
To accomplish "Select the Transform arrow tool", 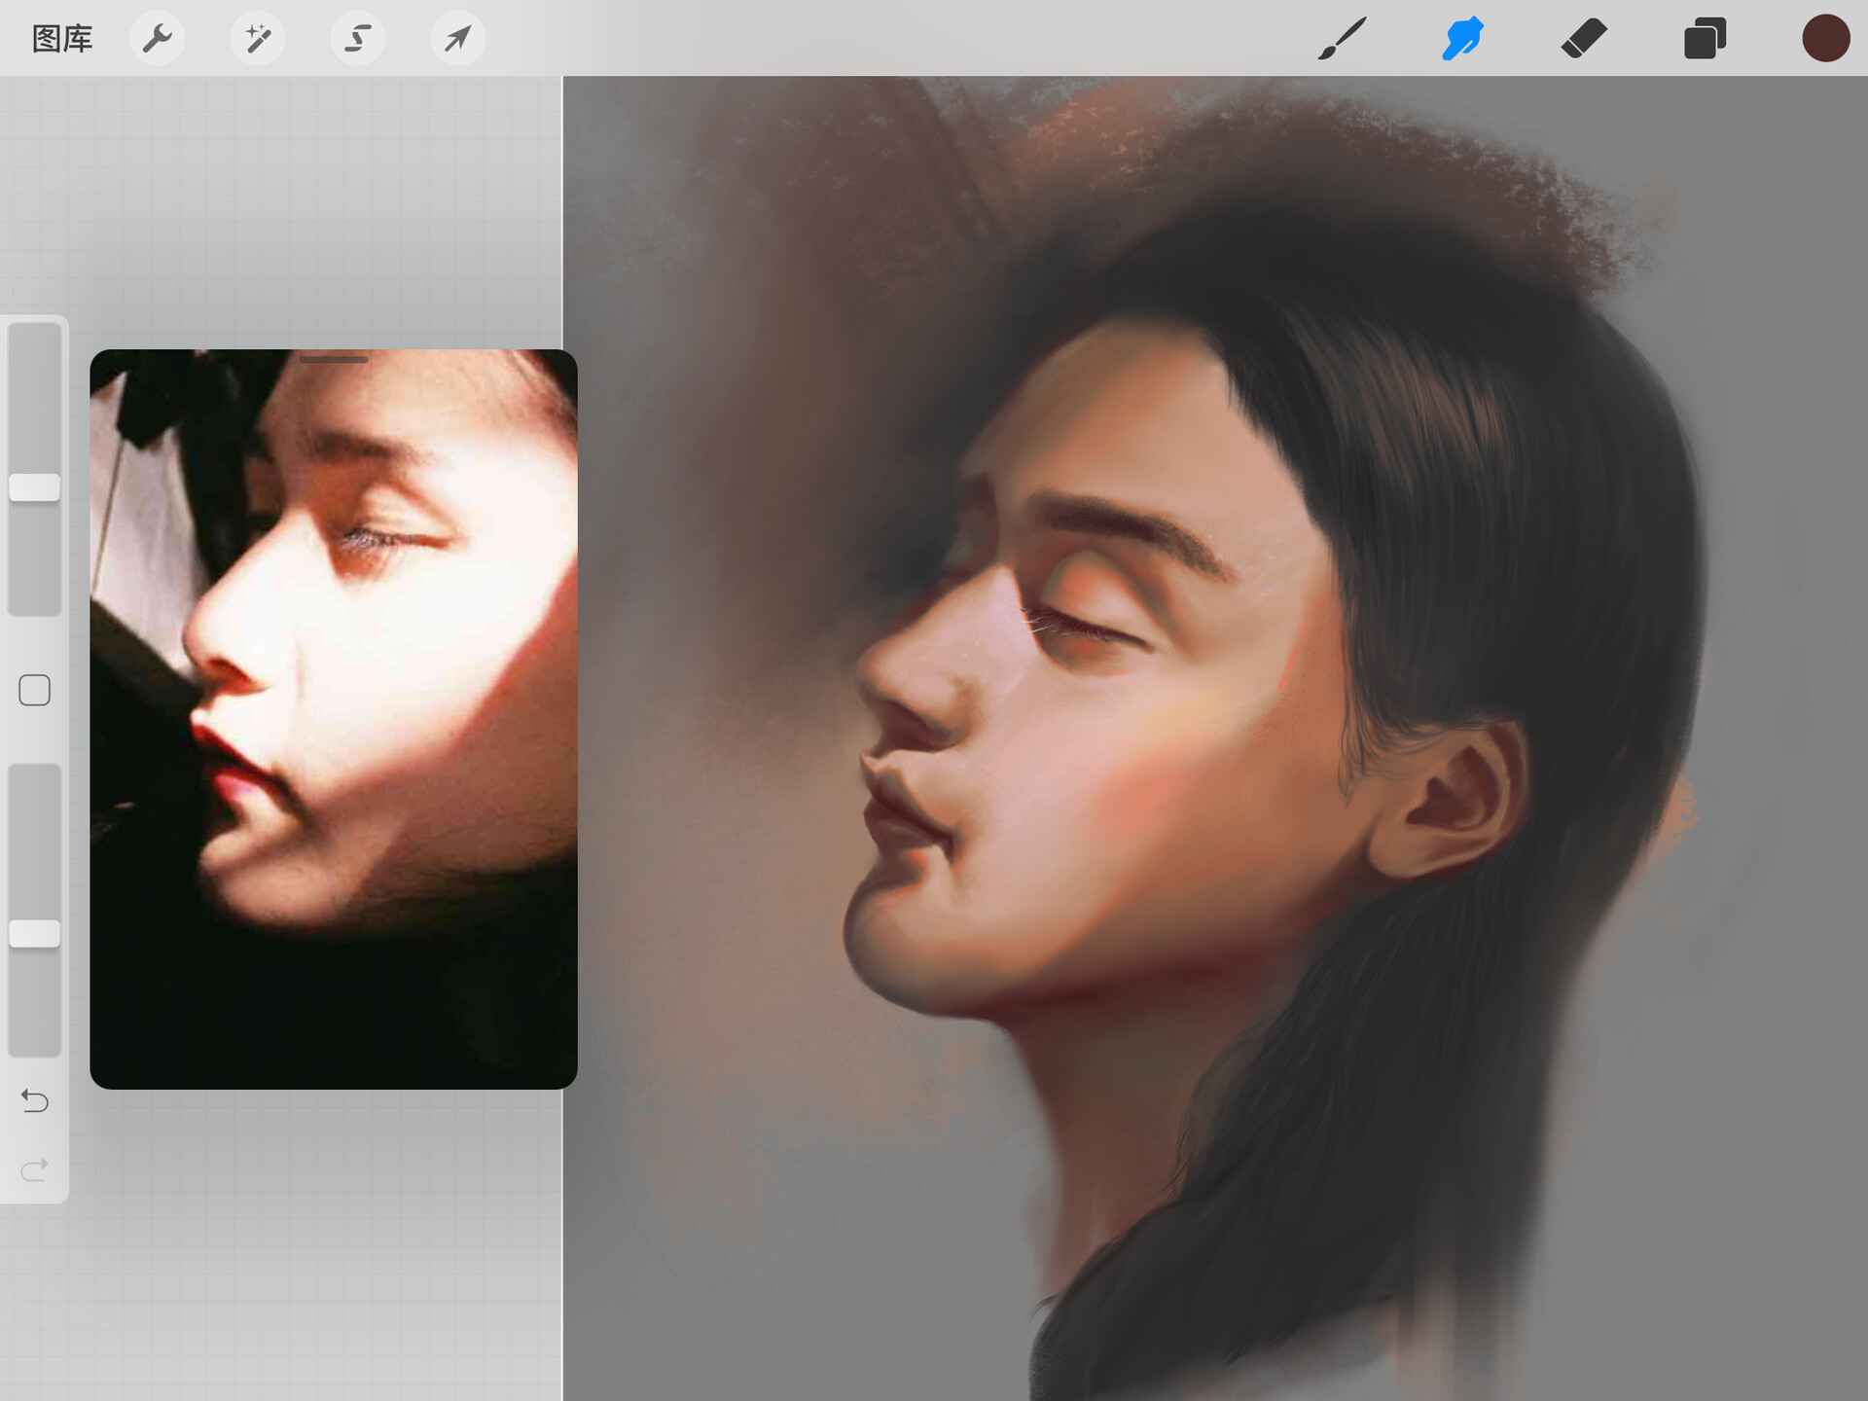I will click(457, 38).
